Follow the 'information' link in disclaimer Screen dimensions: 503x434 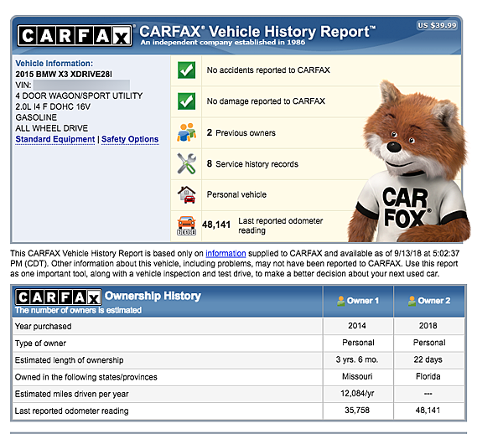pos(226,253)
